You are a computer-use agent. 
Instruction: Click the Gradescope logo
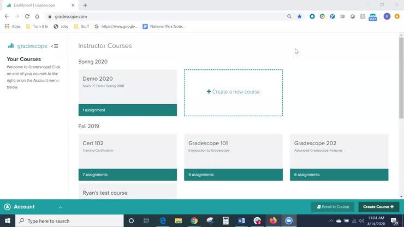(28, 46)
